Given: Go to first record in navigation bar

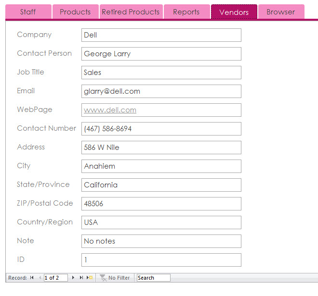Looking at the screenshot, I should (32, 278).
